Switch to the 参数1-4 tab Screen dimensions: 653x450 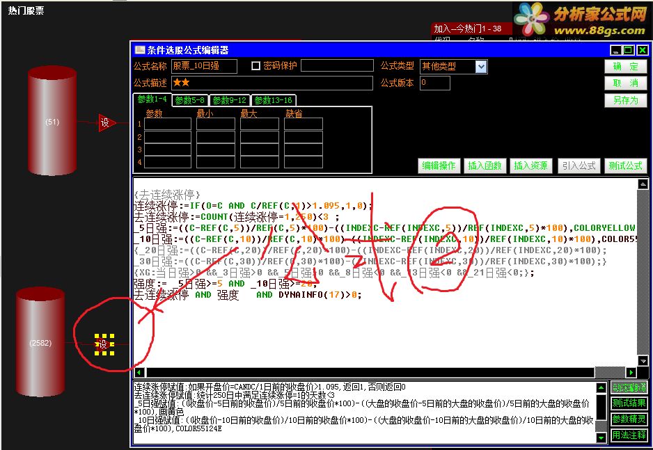coord(152,99)
